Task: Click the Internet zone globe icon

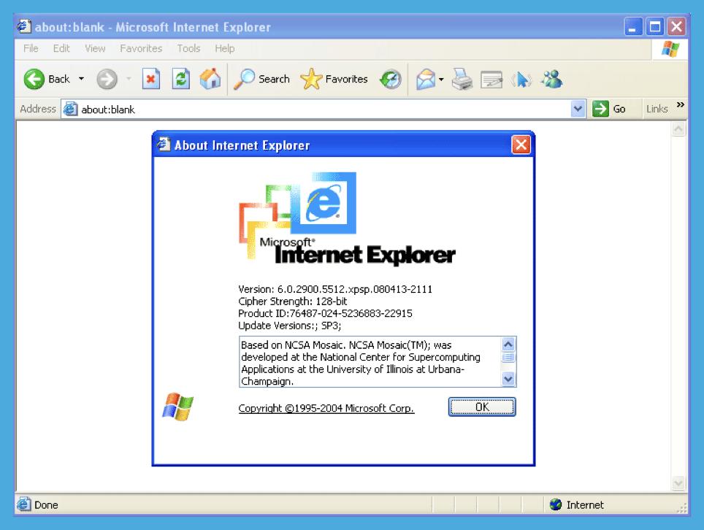Action: pos(556,505)
